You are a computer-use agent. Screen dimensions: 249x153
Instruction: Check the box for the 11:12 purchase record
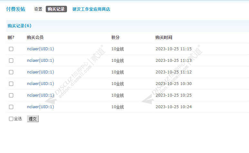click(11, 72)
